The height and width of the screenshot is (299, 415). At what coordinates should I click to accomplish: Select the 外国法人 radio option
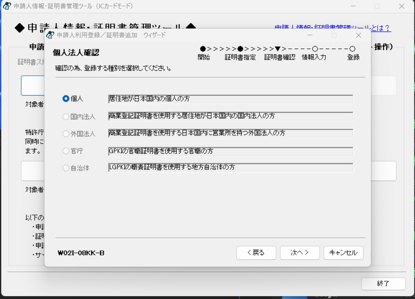[x=66, y=134]
